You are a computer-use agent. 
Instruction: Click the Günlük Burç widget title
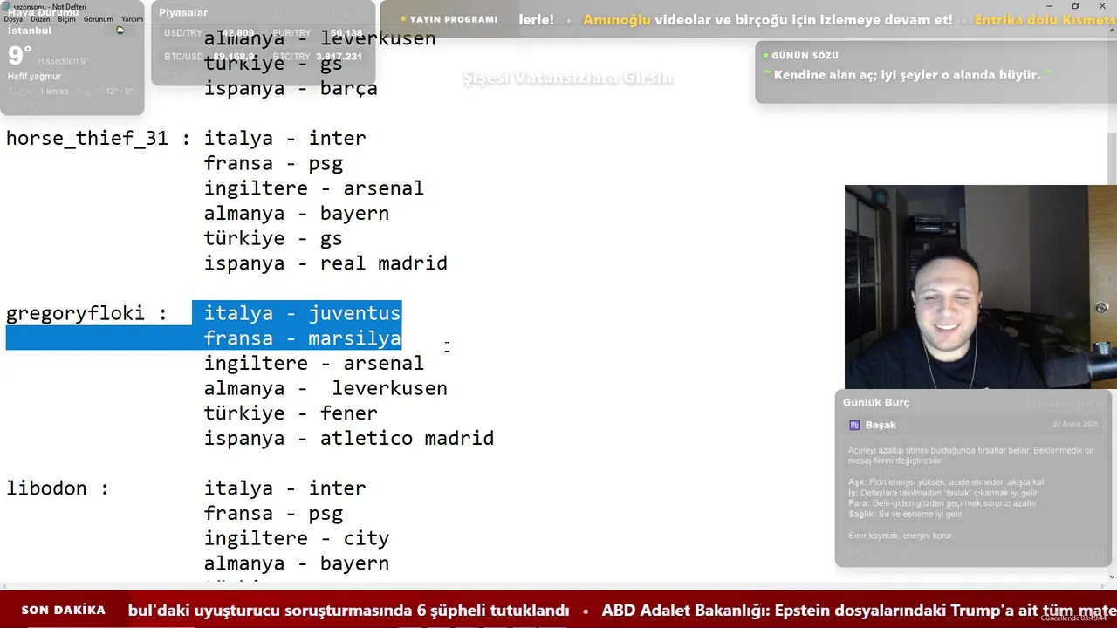[876, 402]
